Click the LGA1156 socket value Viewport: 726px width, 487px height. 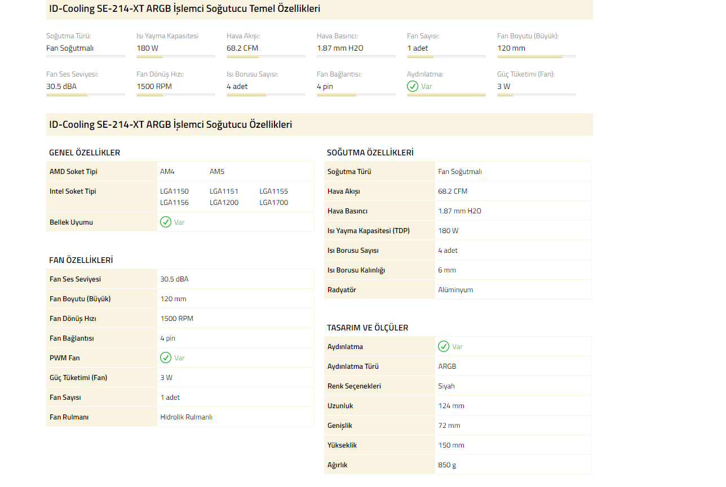[174, 202]
